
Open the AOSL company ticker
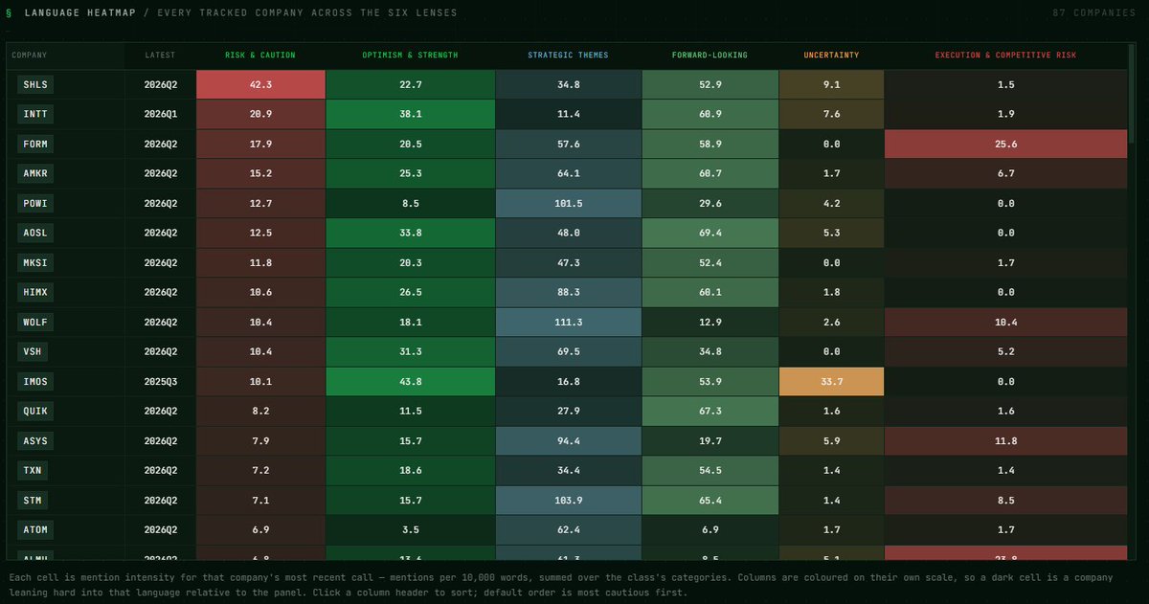pyautogui.click(x=36, y=234)
